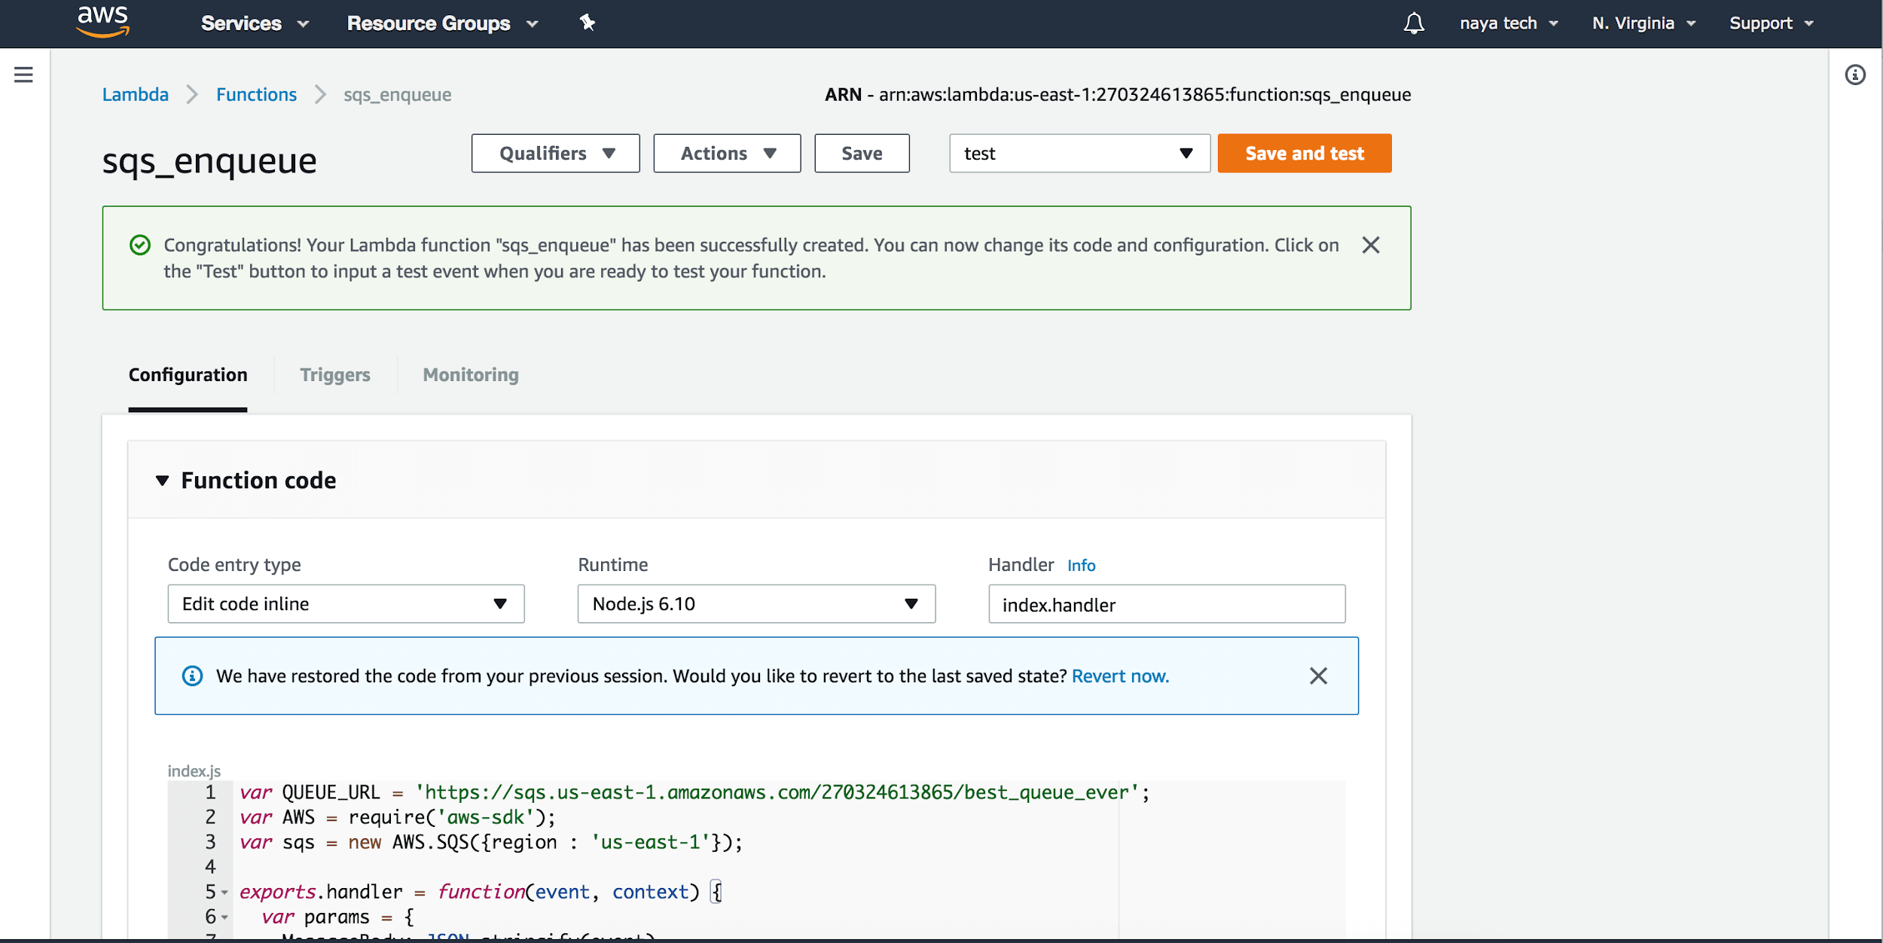
Task: Click the sqs_enqueue breadcrumb text
Action: 398,95
